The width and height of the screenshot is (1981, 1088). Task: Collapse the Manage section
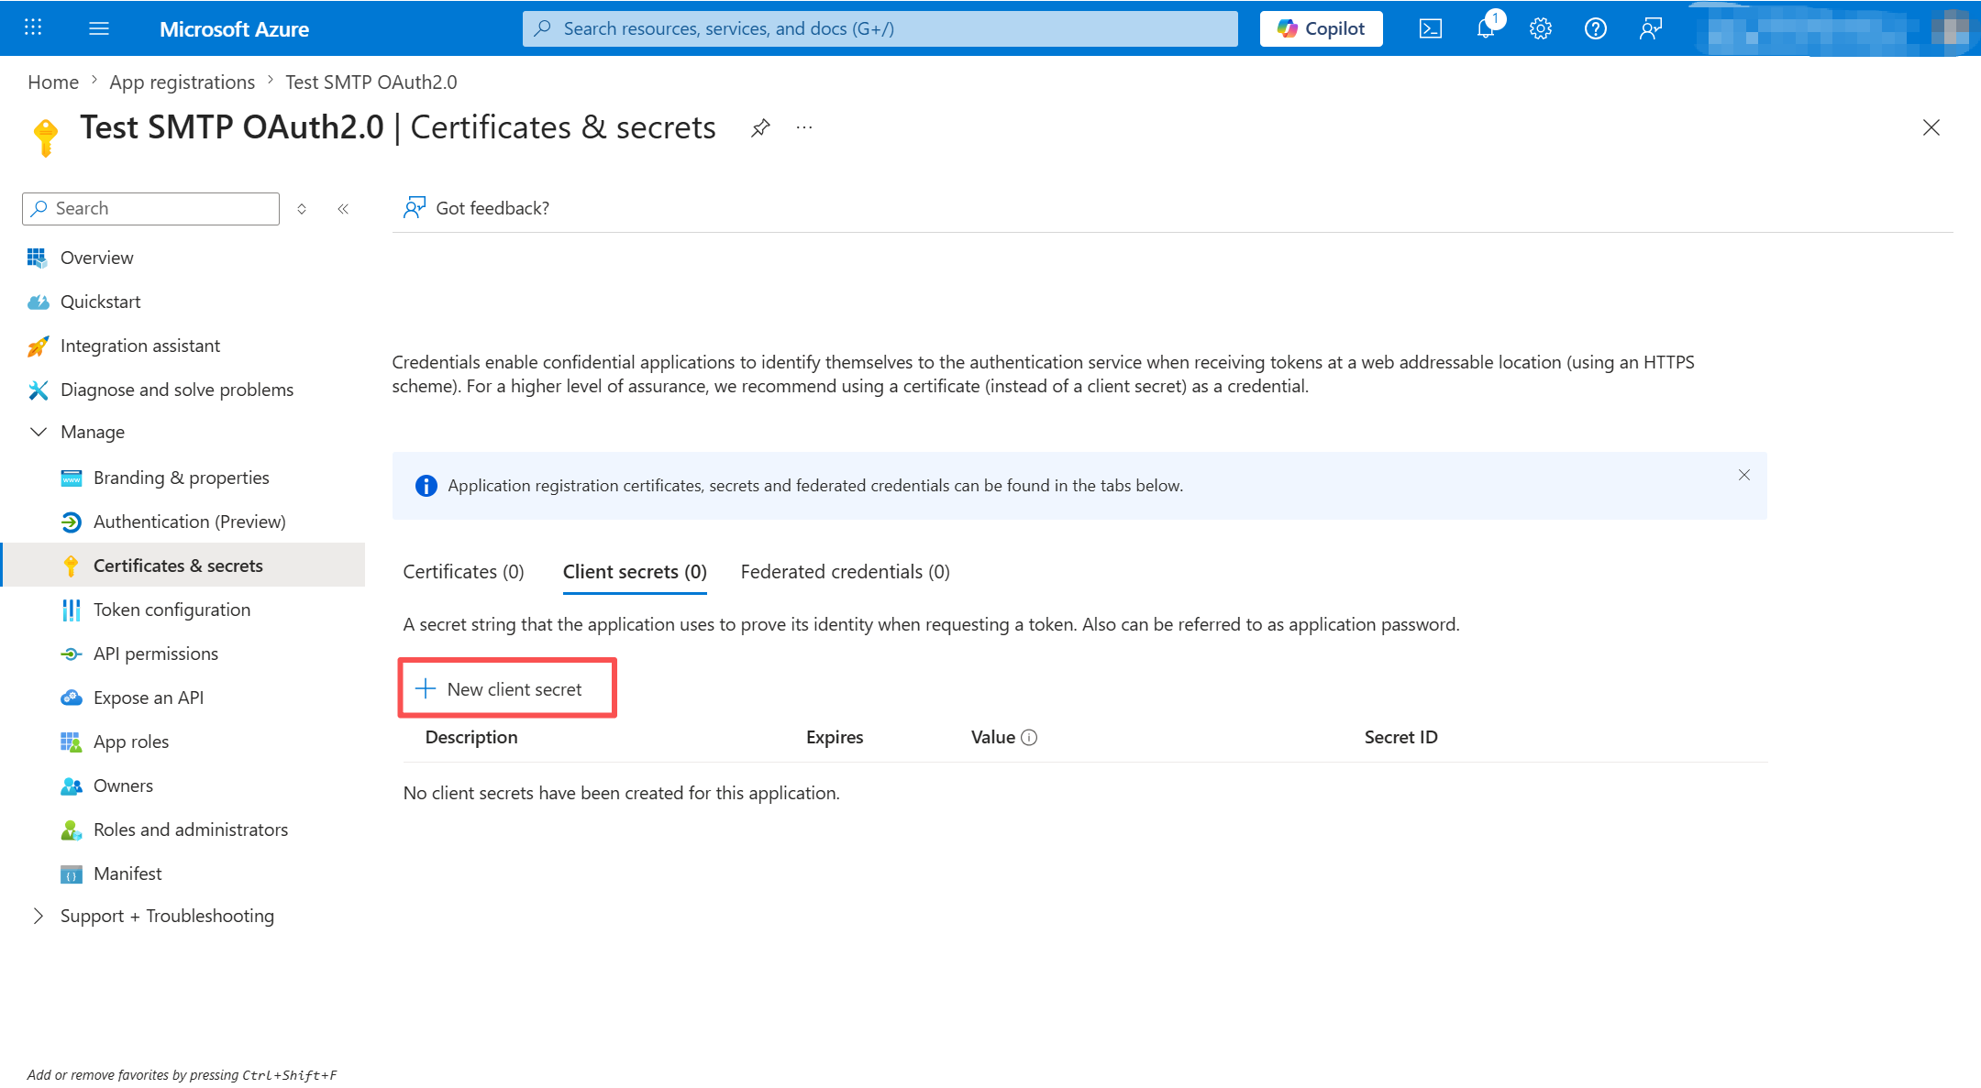pos(39,432)
